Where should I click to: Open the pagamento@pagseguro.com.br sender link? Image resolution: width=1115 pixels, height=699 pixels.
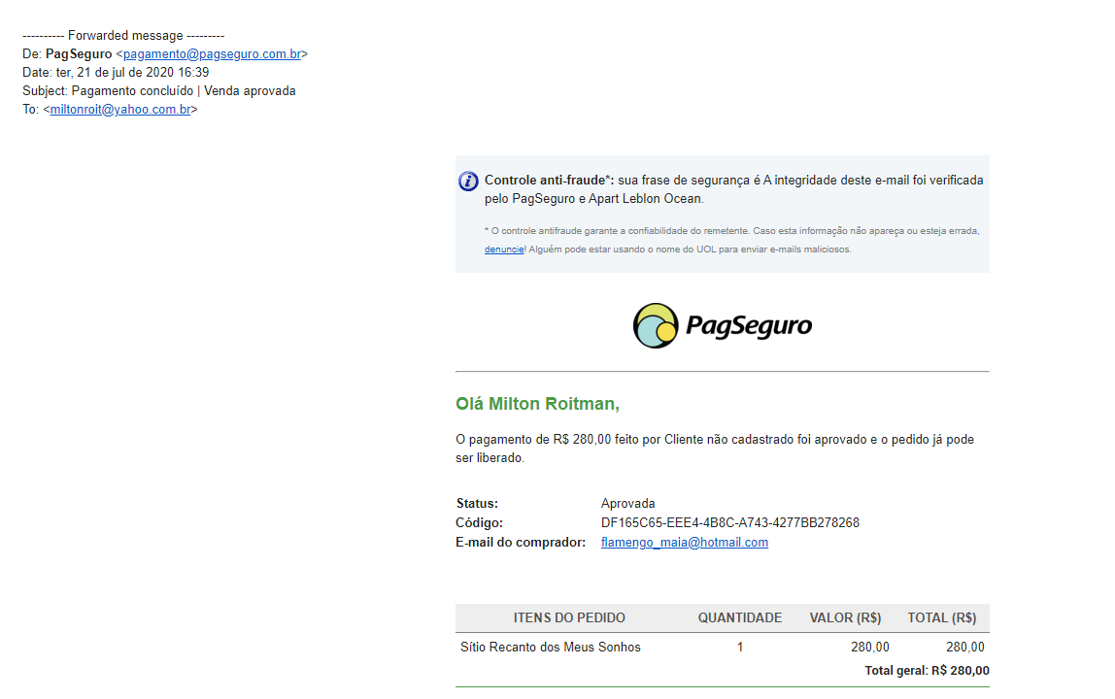point(212,54)
